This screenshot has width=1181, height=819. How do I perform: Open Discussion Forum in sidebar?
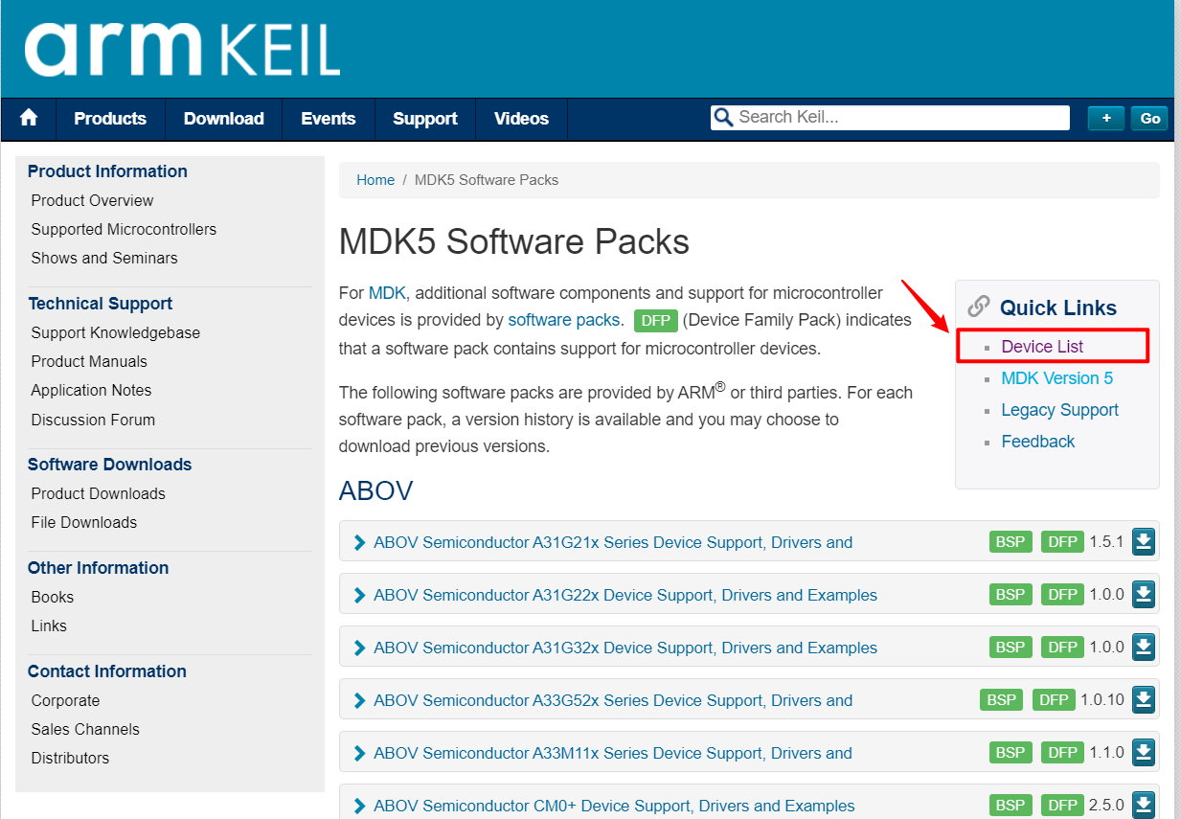click(x=93, y=420)
